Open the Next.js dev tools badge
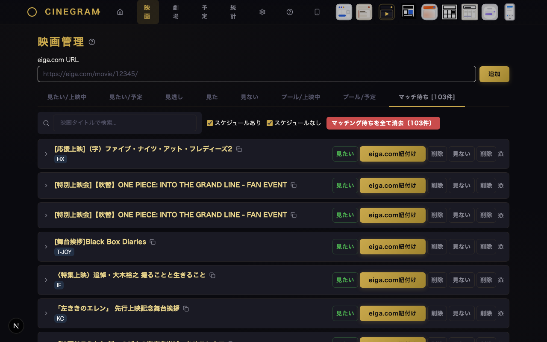This screenshot has height=342, width=547. pyautogui.click(x=16, y=326)
